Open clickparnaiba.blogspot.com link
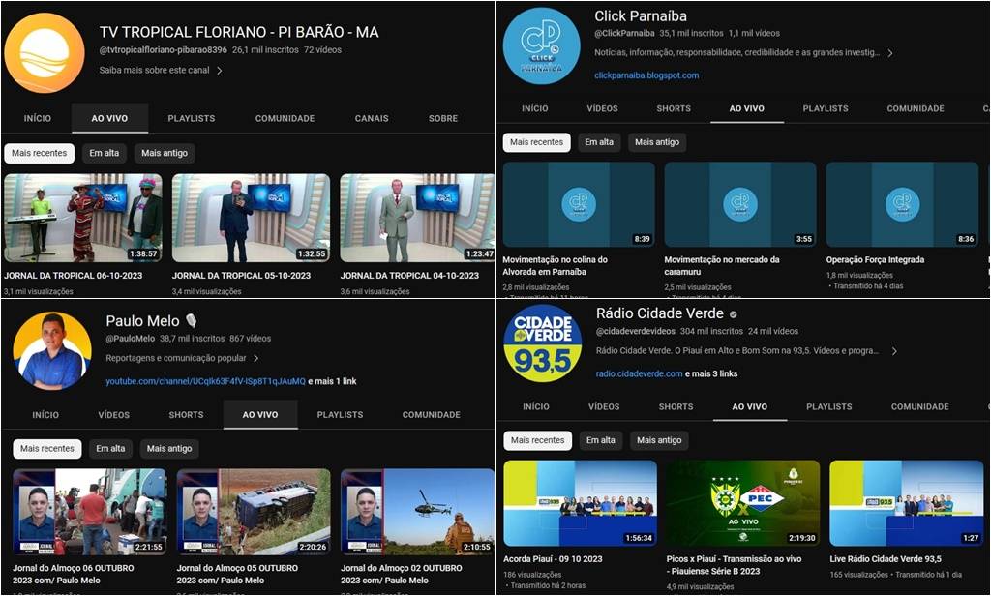The width and height of the screenshot is (991, 596). pyautogui.click(x=646, y=75)
